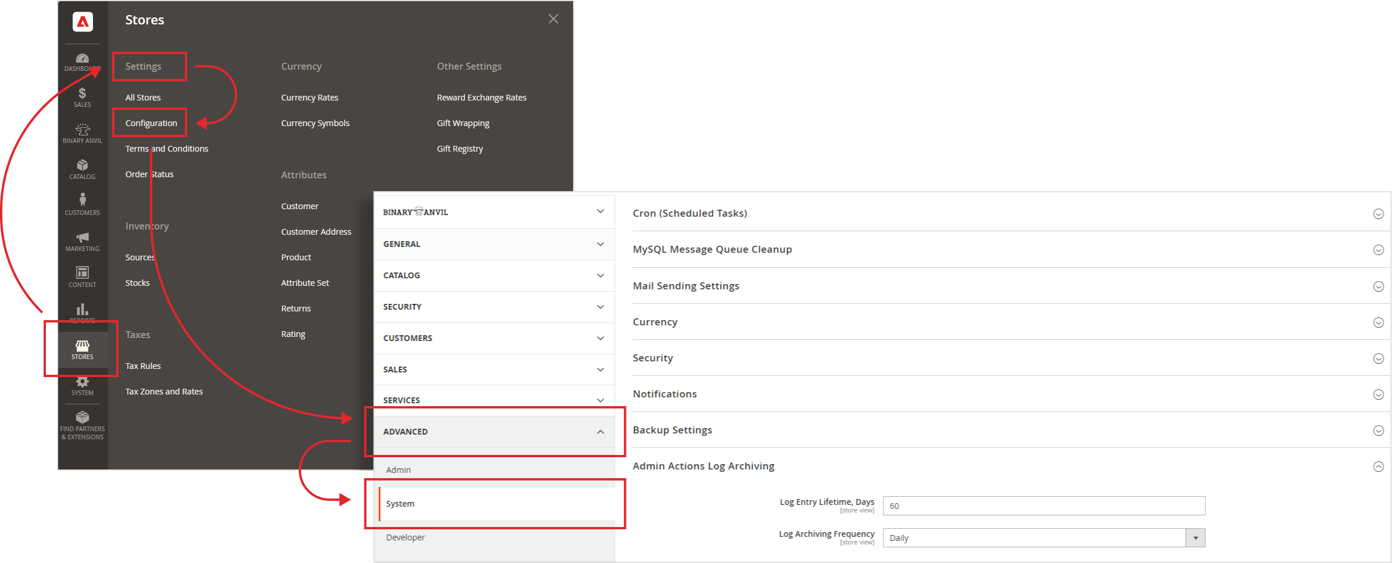Open the System sidebar icon
1392x563 pixels.
pos(82,385)
